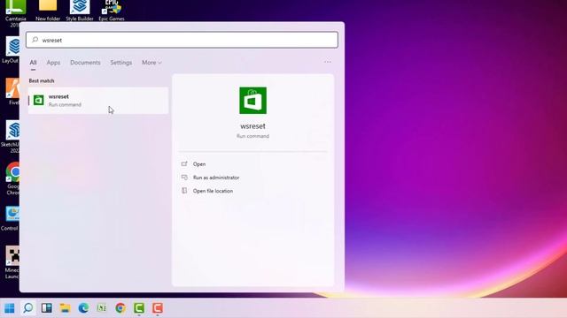The height and width of the screenshot is (318, 567).
Task: Open the green Camtasia taskbar icon
Action: 139,308
